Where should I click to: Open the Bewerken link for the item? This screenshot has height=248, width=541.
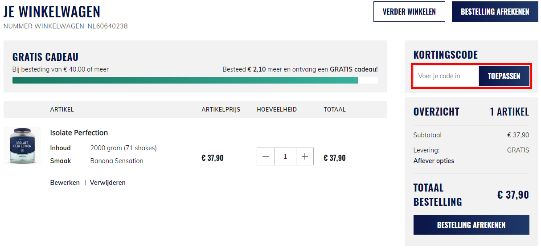(x=65, y=183)
